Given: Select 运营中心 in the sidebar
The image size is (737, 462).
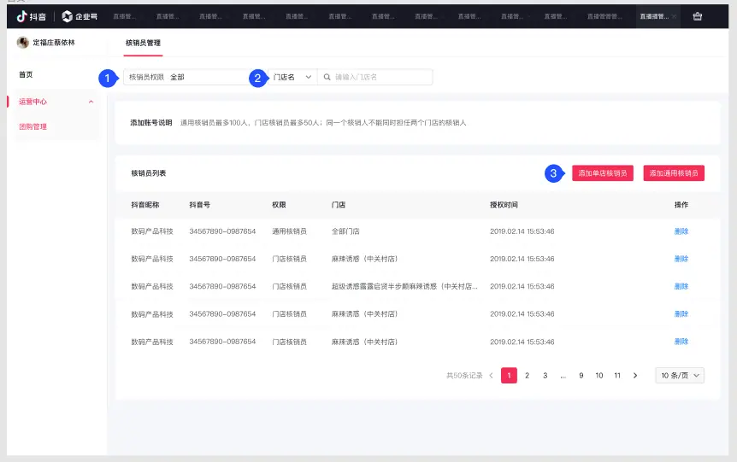Looking at the screenshot, I should pyautogui.click(x=32, y=102).
